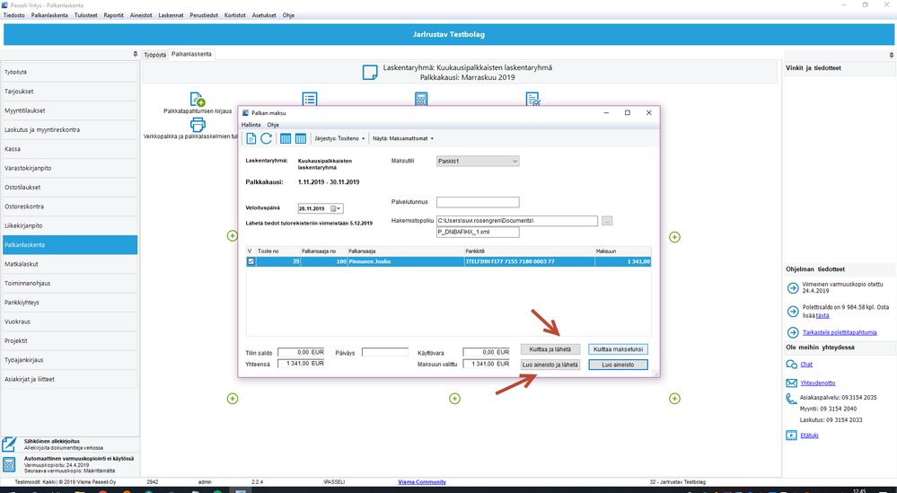Image resolution: width=897 pixels, height=493 pixels.
Task: Select Liikekirjanpito in left navigation
Action: [x=70, y=225]
